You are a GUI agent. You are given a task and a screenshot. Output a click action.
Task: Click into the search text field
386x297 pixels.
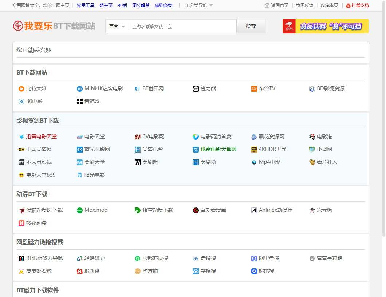[x=182, y=26]
